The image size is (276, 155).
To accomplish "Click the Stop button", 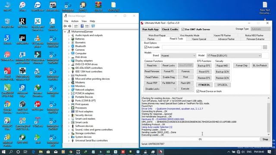I will click(265, 139).
